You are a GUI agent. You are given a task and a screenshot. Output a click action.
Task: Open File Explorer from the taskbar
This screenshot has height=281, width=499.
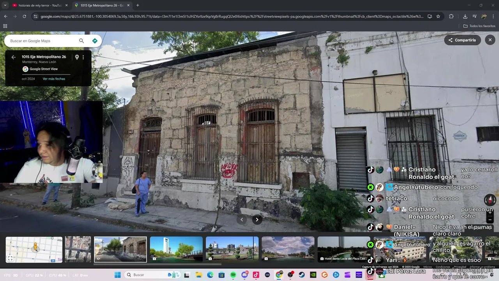point(198,275)
